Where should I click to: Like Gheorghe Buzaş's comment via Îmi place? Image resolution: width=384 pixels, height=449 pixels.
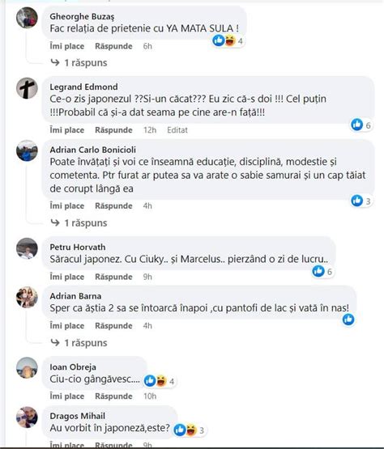pyautogui.click(x=67, y=46)
